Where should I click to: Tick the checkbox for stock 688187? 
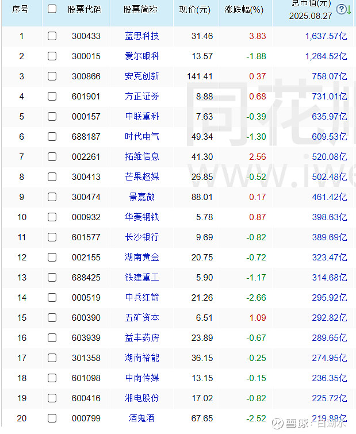(52, 136)
